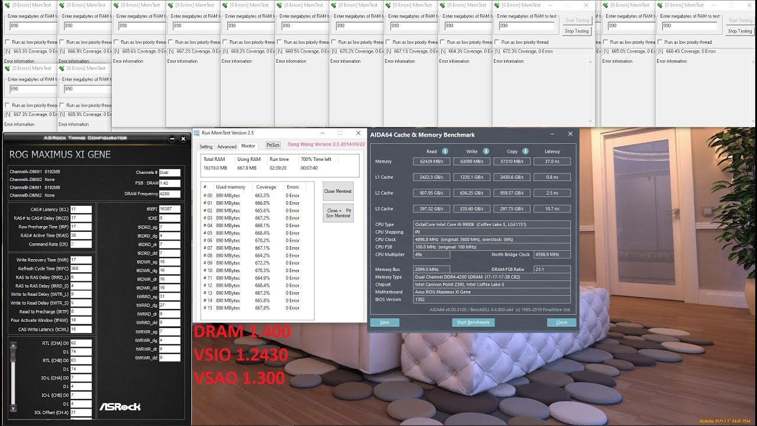Start Benchmark in AIDA64 window

473,322
